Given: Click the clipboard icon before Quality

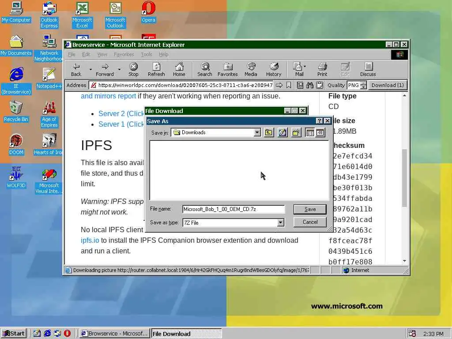Looking at the screenshot, I should pyautogui.click(x=320, y=85).
